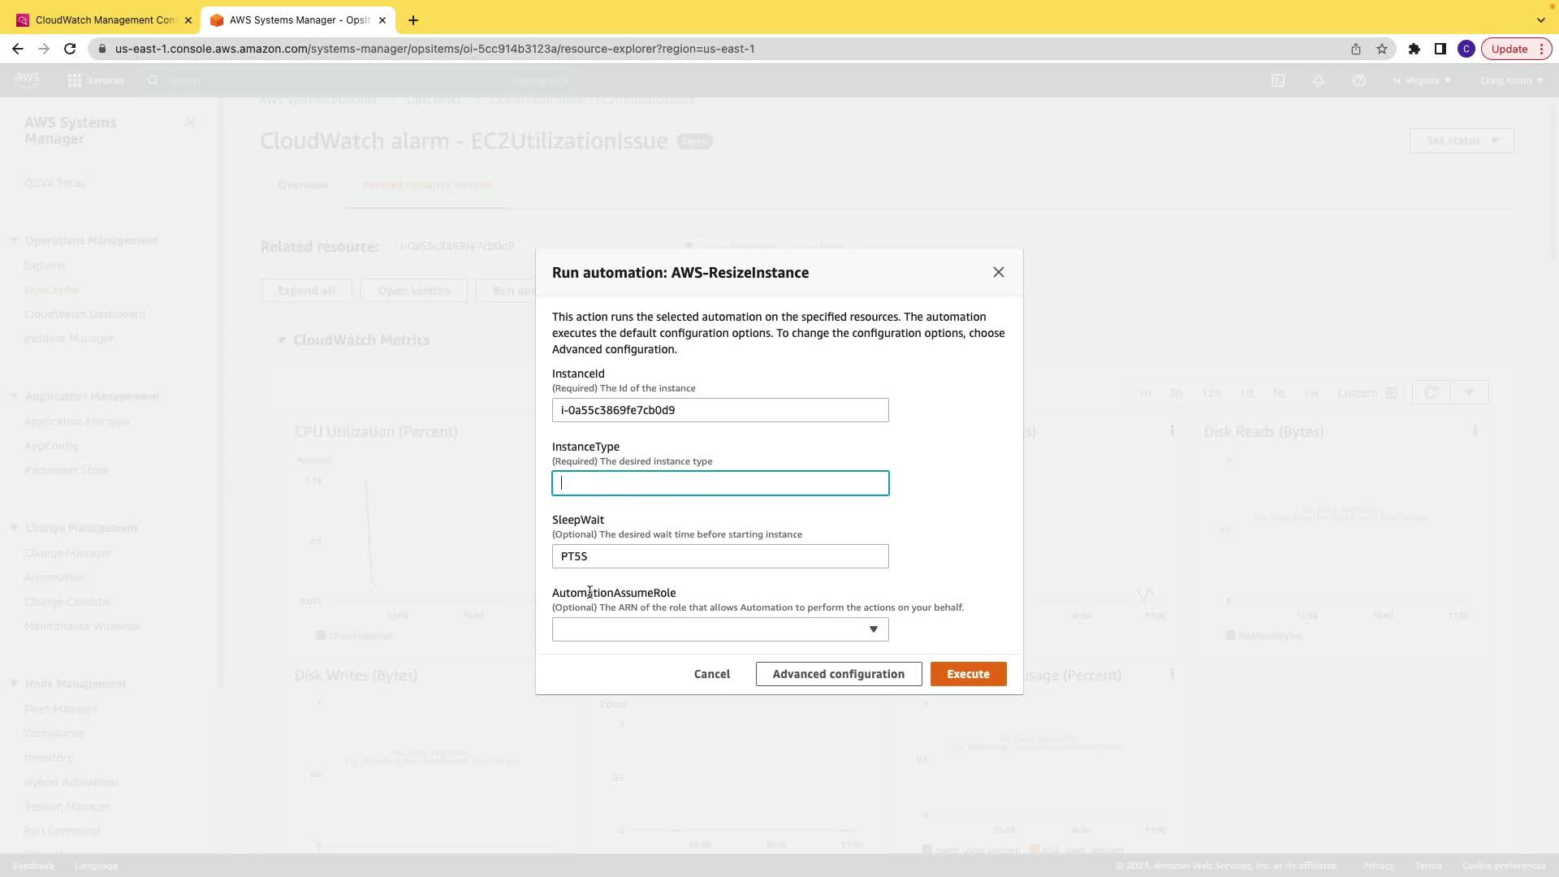
Task: Click the Chrome three-dot menu icon
Action: point(1541,49)
